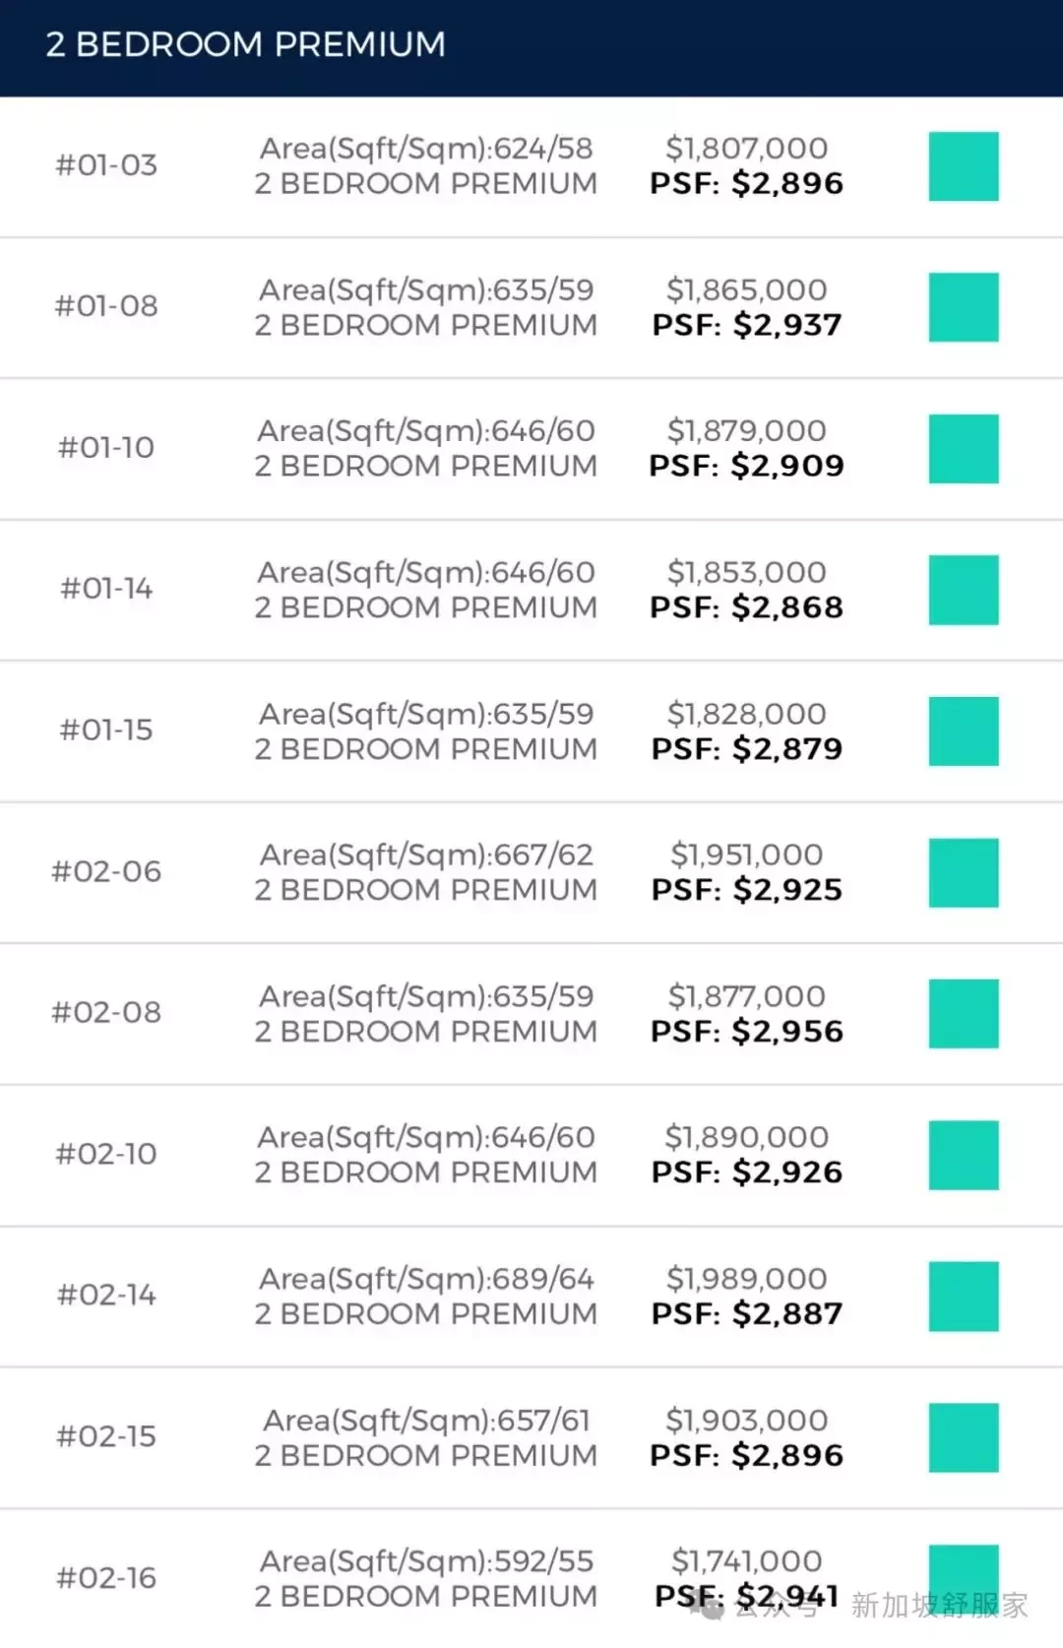Click PSF: $2,956 text for #02-08
Image resolution: width=1063 pixels, height=1648 pixels.
(x=747, y=1031)
